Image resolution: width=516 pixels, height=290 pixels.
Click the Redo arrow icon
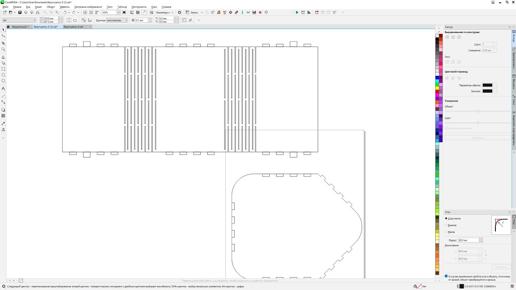pyautogui.click(x=73, y=12)
